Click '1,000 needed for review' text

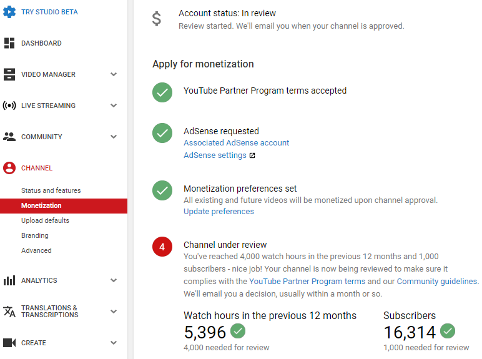click(426, 348)
